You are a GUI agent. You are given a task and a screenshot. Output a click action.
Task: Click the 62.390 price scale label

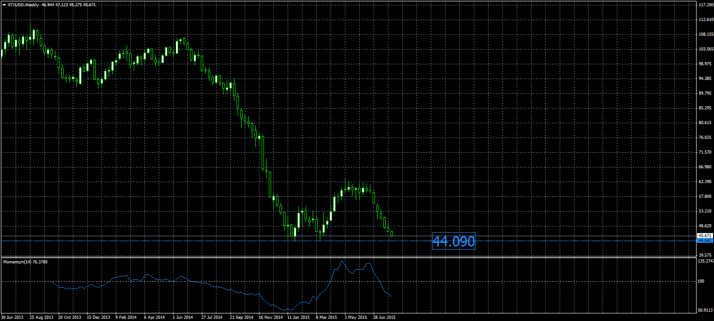[705, 182]
